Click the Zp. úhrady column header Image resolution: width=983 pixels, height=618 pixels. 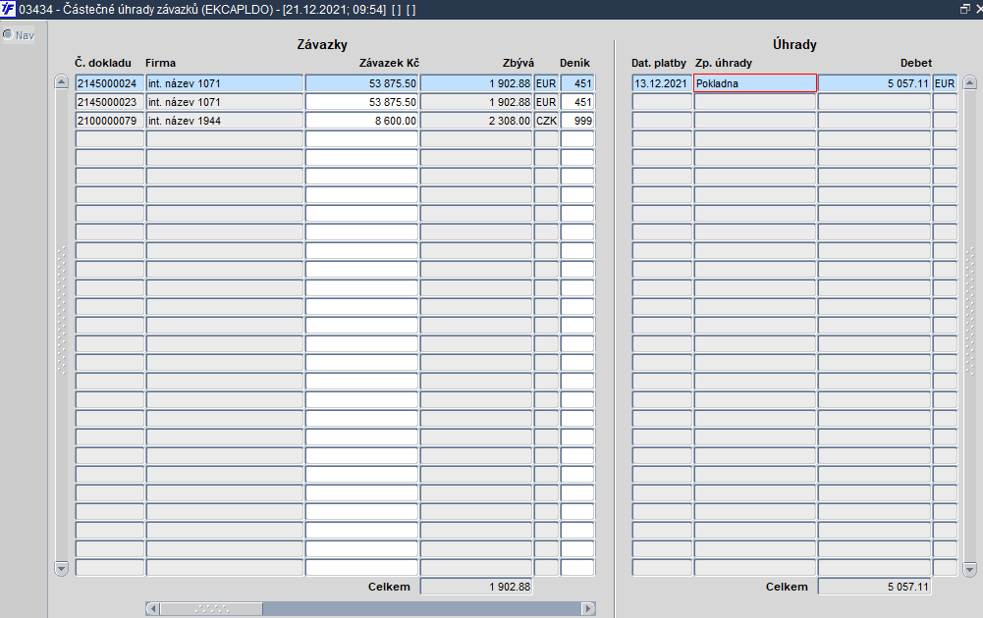pyautogui.click(x=724, y=63)
